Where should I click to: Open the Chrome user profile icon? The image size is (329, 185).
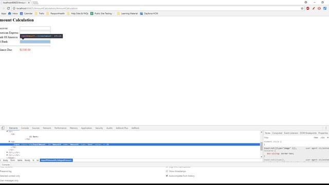point(306,2)
